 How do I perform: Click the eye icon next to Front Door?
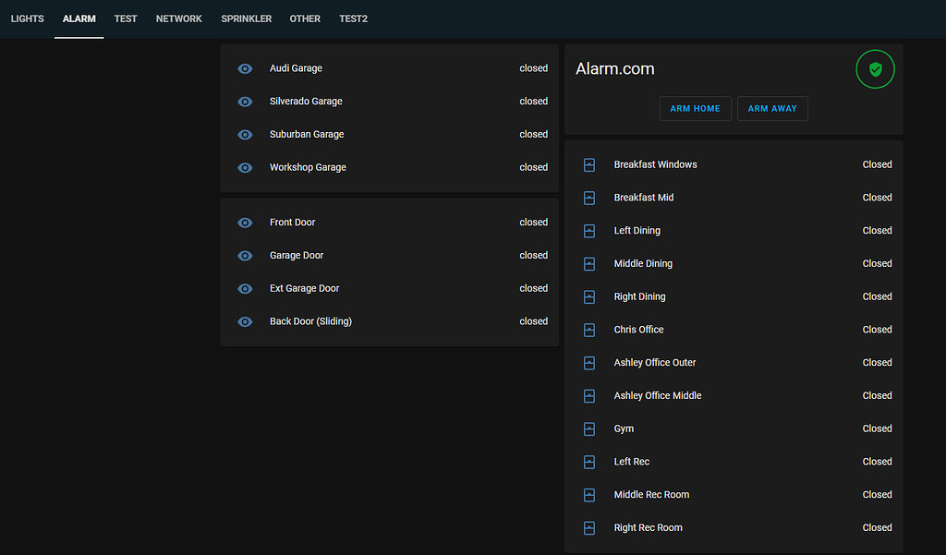(x=245, y=223)
